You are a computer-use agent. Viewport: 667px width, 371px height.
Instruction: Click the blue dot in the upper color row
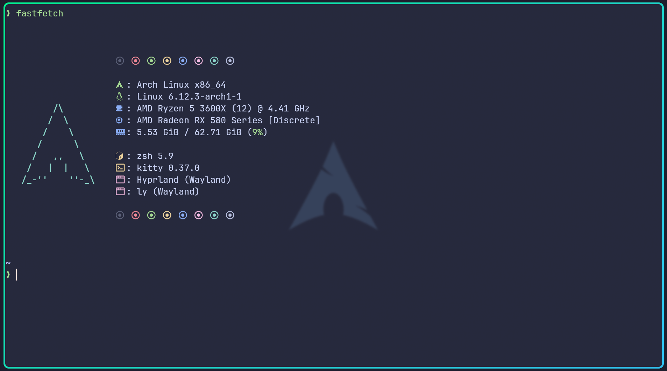tap(183, 61)
